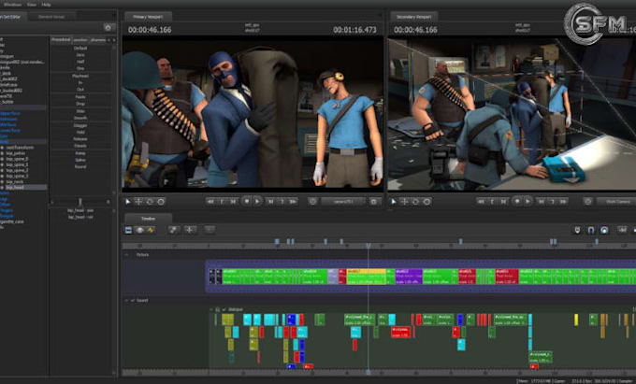Collapse the Sound track group
The width and height of the screenshot is (636, 384).
(126, 301)
